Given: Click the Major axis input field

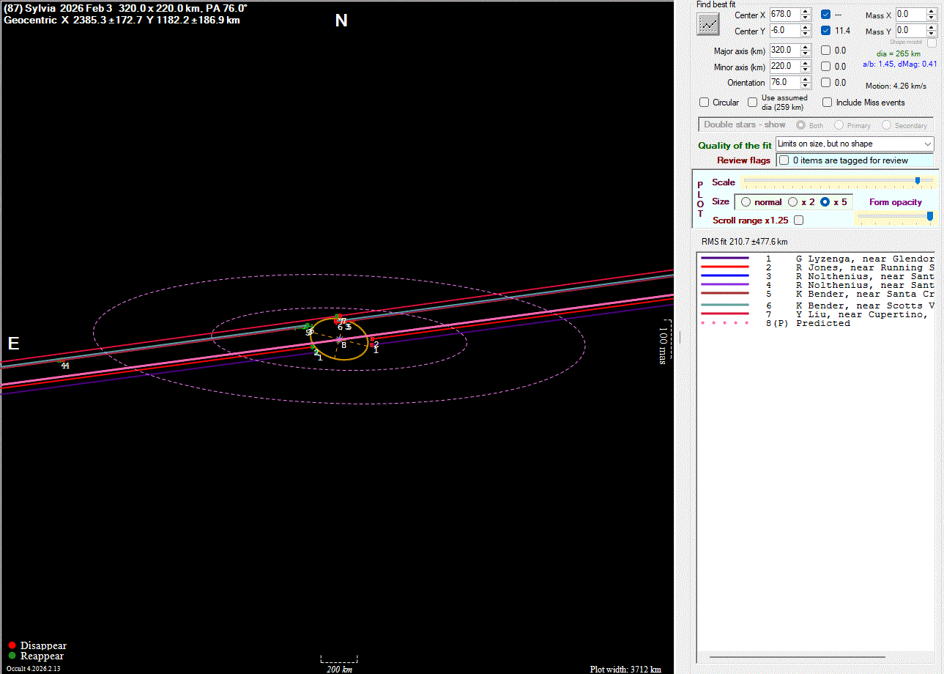Looking at the screenshot, I should [784, 51].
